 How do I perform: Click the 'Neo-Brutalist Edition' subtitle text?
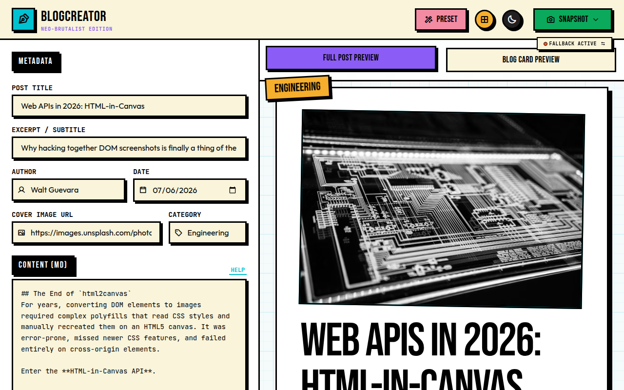77,29
